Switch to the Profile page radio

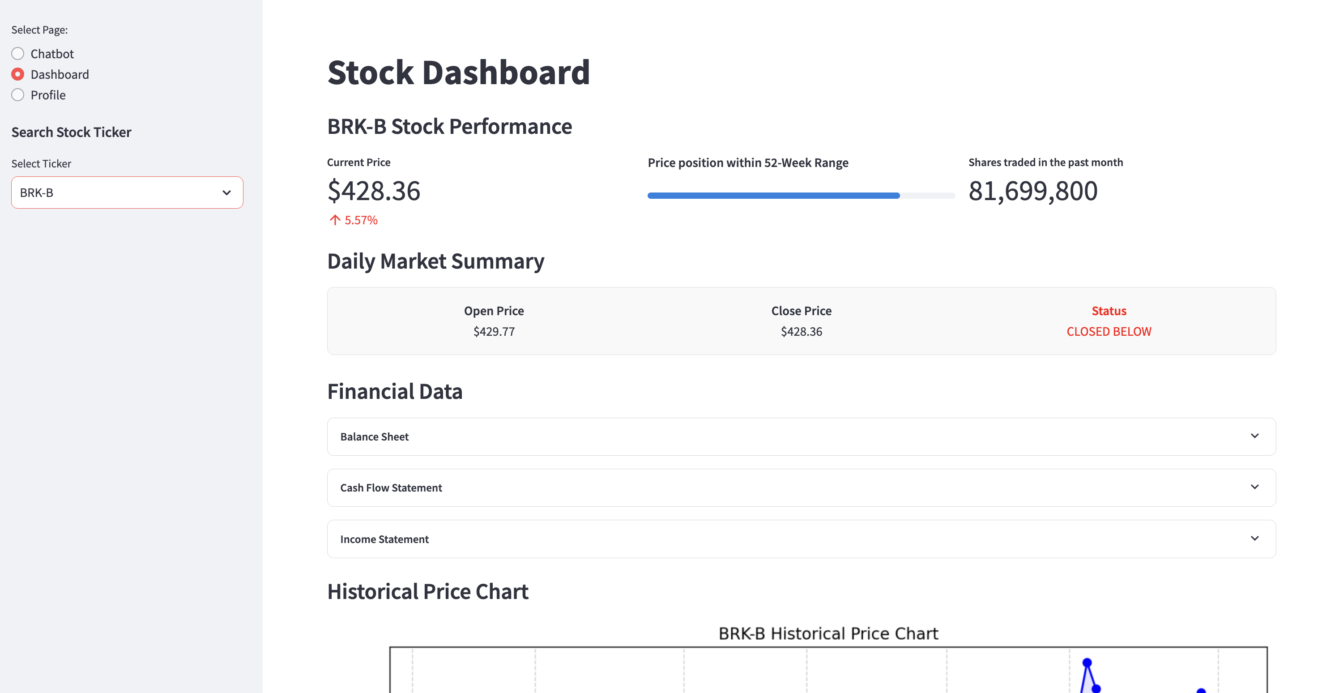point(18,95)
